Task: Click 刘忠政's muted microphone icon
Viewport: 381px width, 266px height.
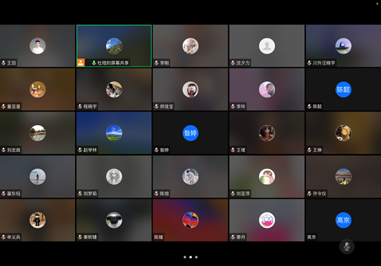Action: (3, 150)
